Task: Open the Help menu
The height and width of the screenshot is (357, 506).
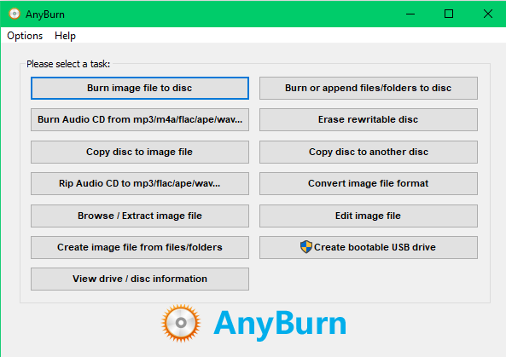Action: pyautogui.click(x=65, y=36)
